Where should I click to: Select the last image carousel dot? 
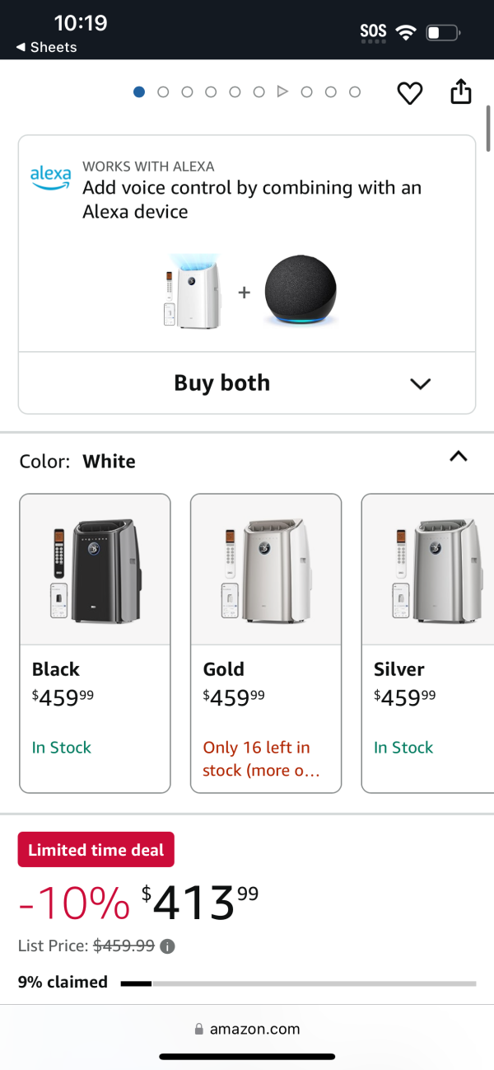coord(355,92)
